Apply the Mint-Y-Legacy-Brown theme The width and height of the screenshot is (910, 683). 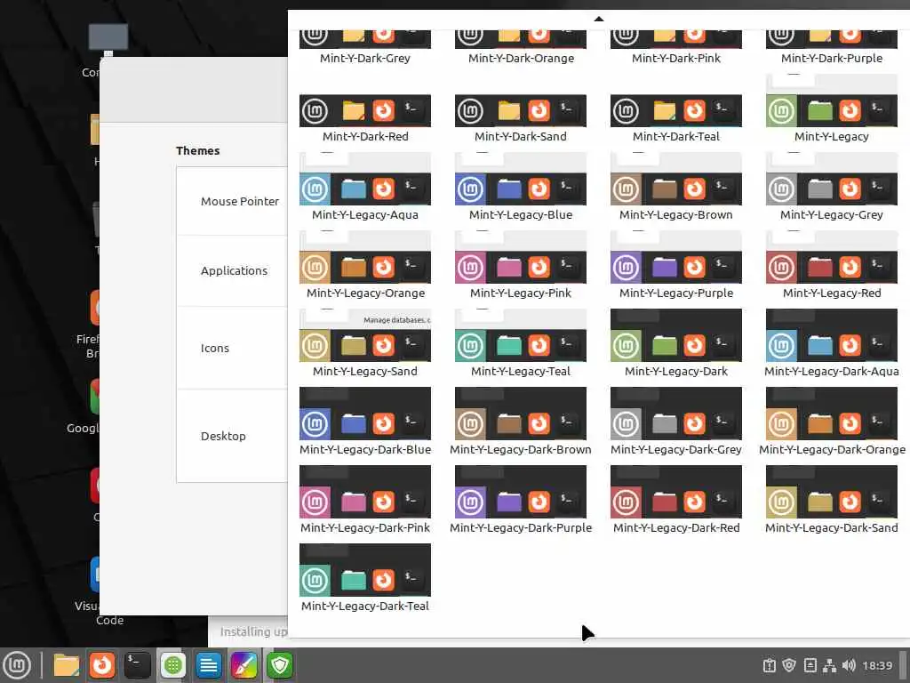(676, 188)
